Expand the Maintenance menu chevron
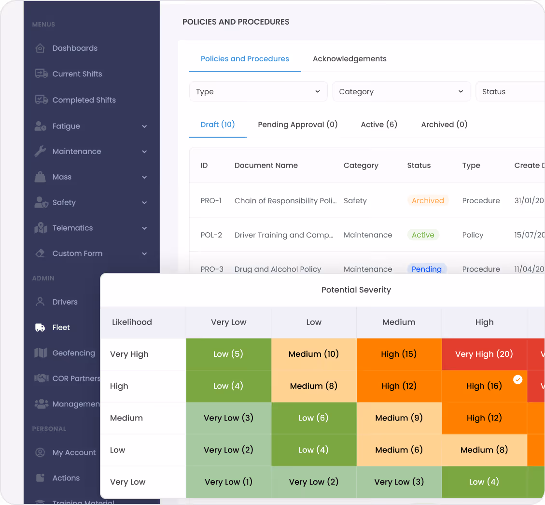The width and height of the screenshot is (545, 505). point(144,152)
